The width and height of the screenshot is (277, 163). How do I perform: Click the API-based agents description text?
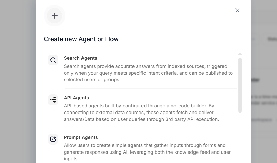tap(141, 113)
